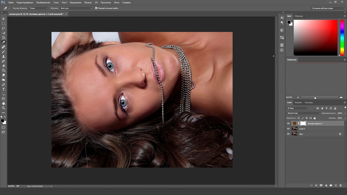
Task: Open the 'Заливка' fill slider arrow
Action: (345, 118)
